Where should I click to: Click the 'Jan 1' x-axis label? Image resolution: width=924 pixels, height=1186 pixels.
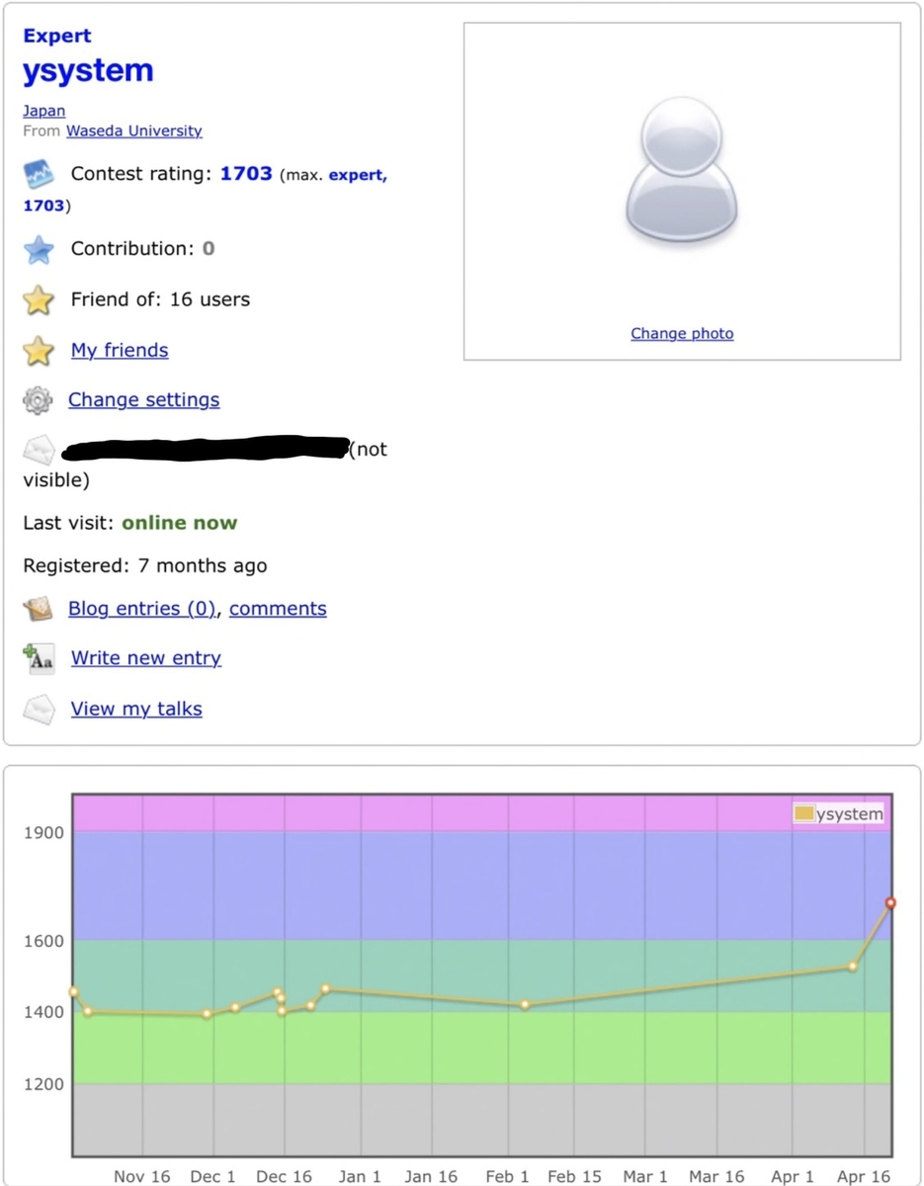(x=360, y=1176)
